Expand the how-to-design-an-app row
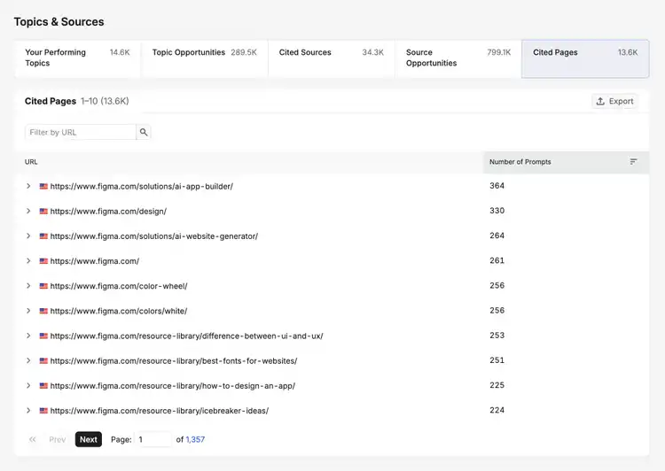 [28, 385]
